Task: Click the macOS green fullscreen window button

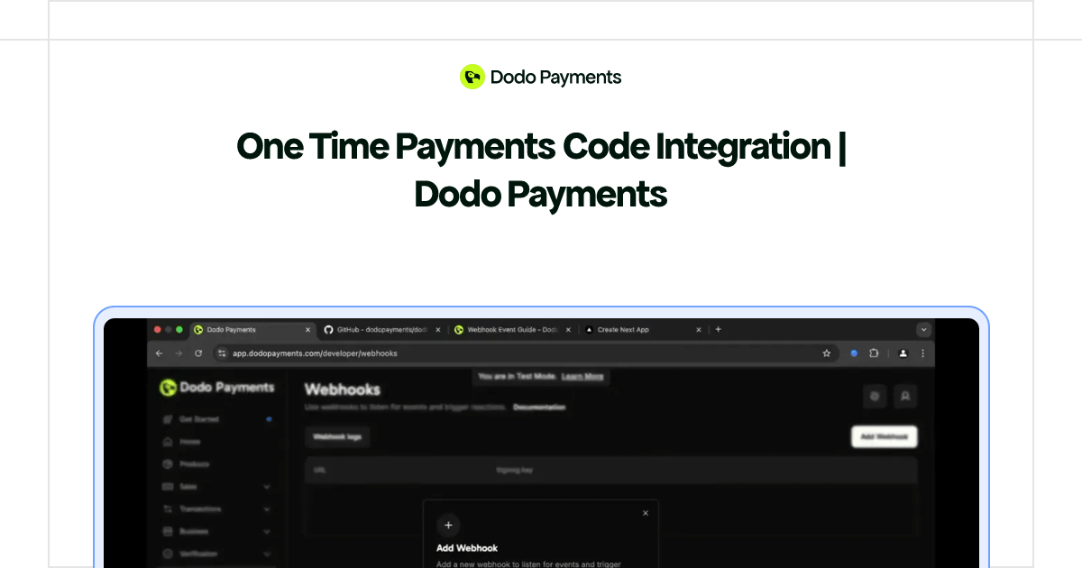Action: click(179, 330)
